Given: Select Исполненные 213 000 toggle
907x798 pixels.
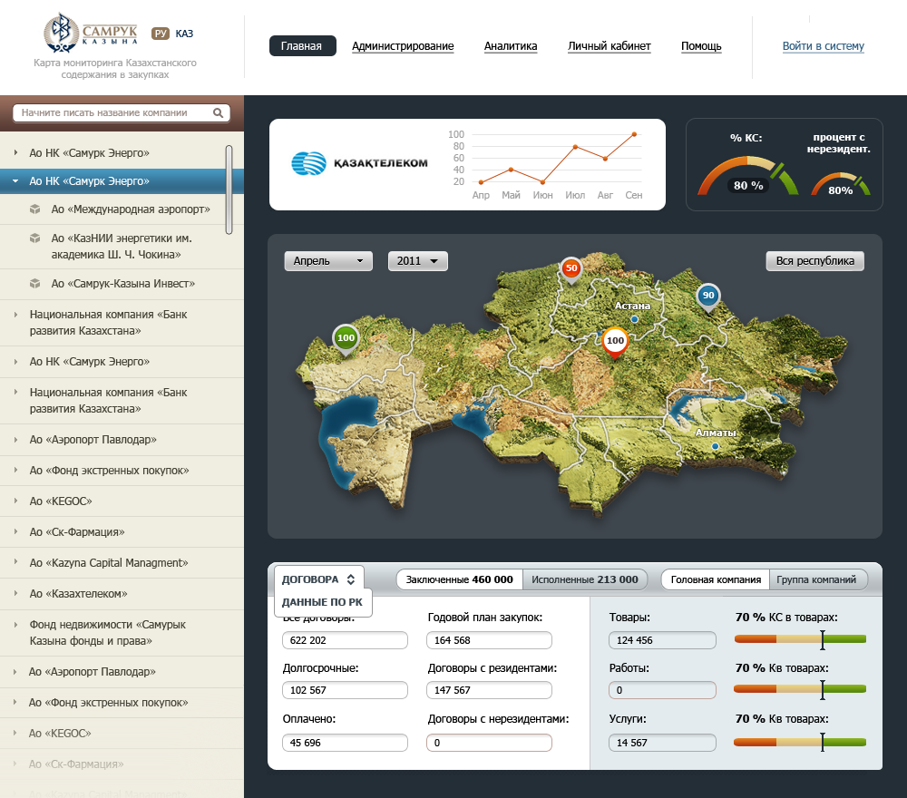Looking at the screenshot, I should [585, 579].
